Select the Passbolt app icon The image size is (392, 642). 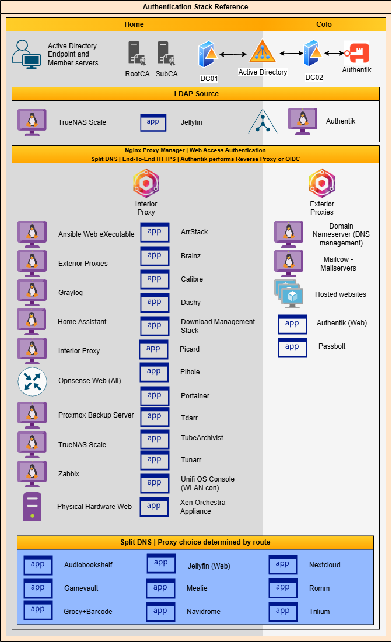[x=292, y=347]
